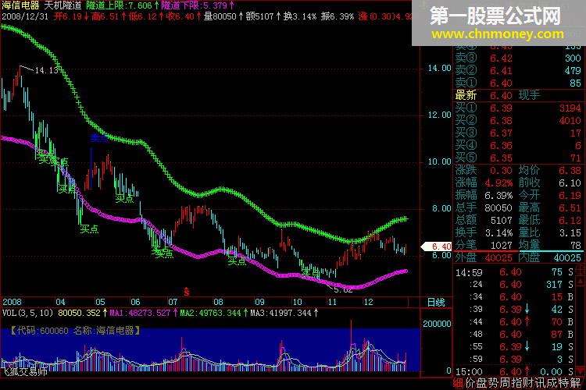Click the 06 month marker on the time axis
Screen dimensions: 586x390
point(135,302)
